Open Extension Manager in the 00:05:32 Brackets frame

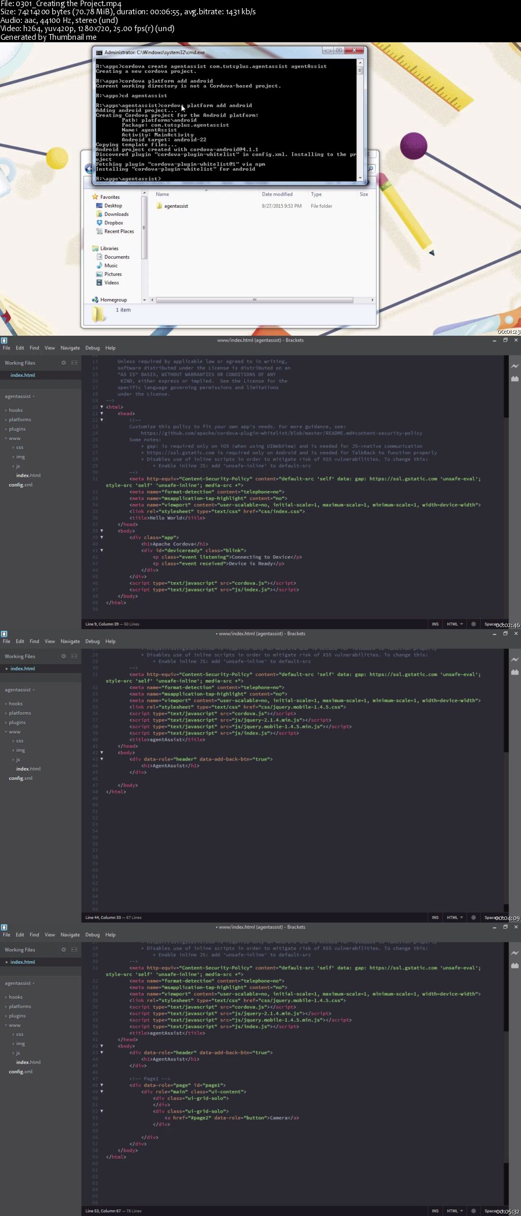(x=515, y=965)
